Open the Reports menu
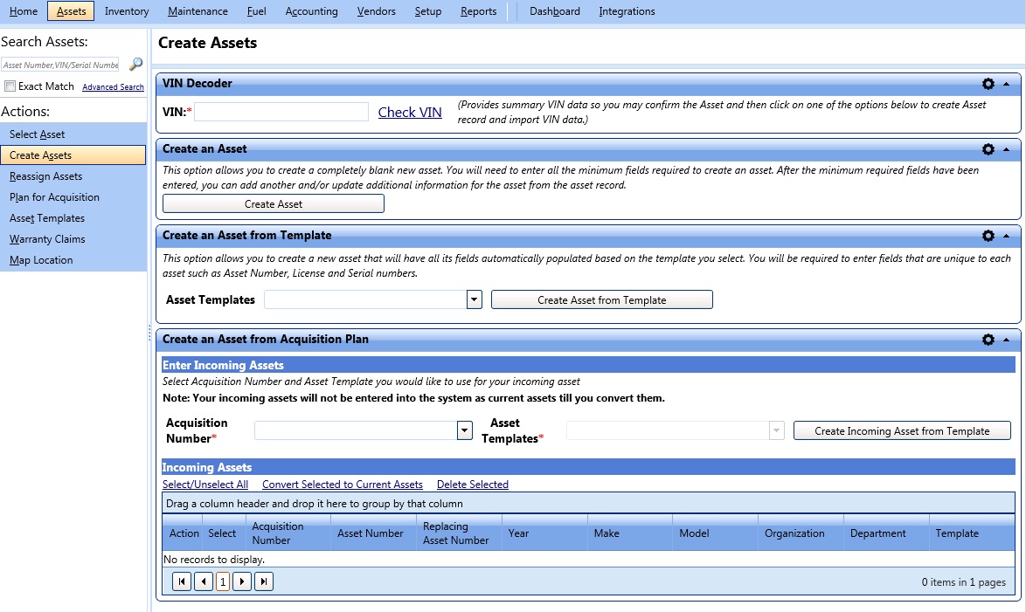Viewport: 1026px width, 612px height. pyautogui.click(x=478, y=11)
